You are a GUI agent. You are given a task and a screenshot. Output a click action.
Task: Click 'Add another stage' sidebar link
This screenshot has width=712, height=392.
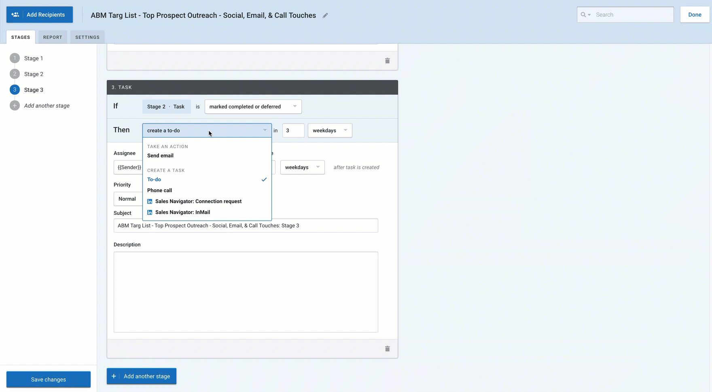click(x=47, y=106)
